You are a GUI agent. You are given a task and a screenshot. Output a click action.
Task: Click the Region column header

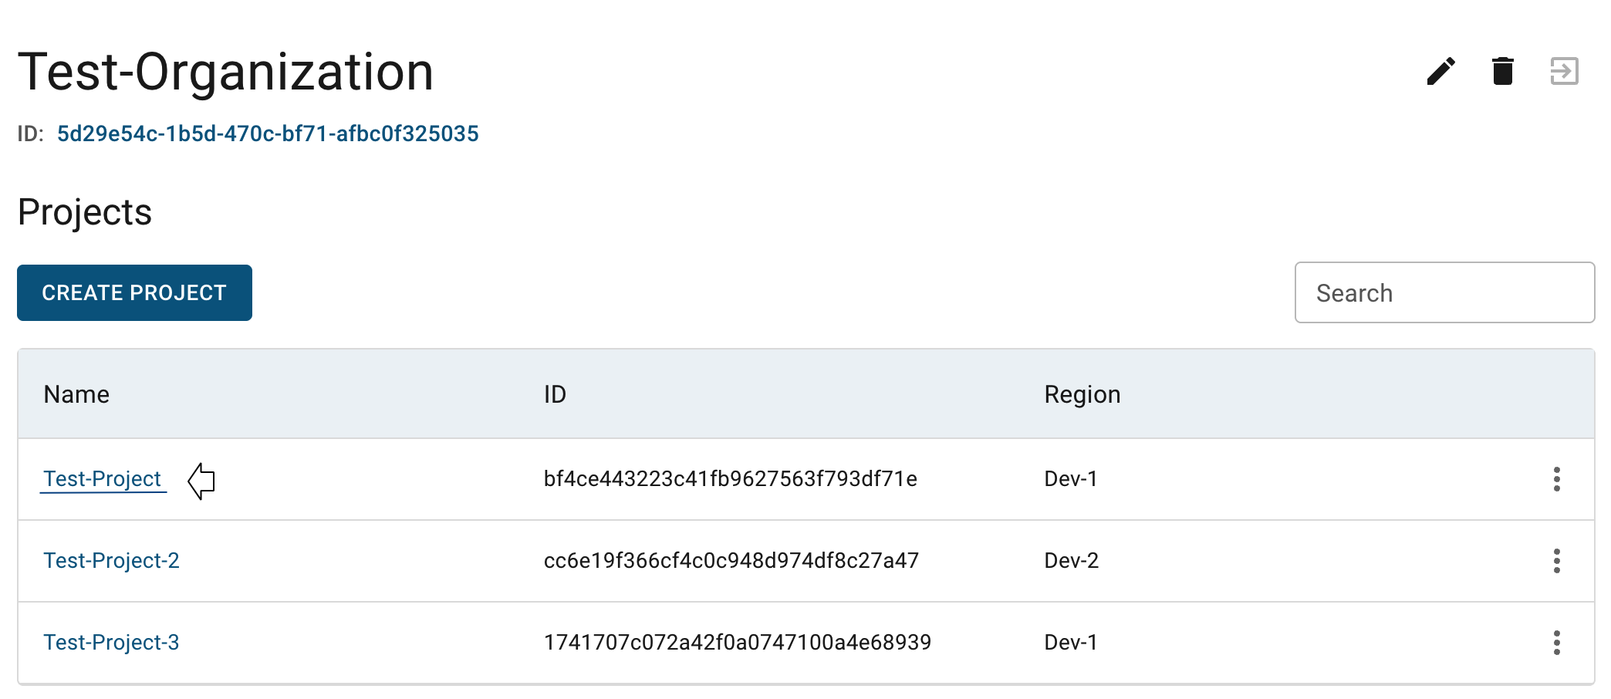pos(1082,394)
